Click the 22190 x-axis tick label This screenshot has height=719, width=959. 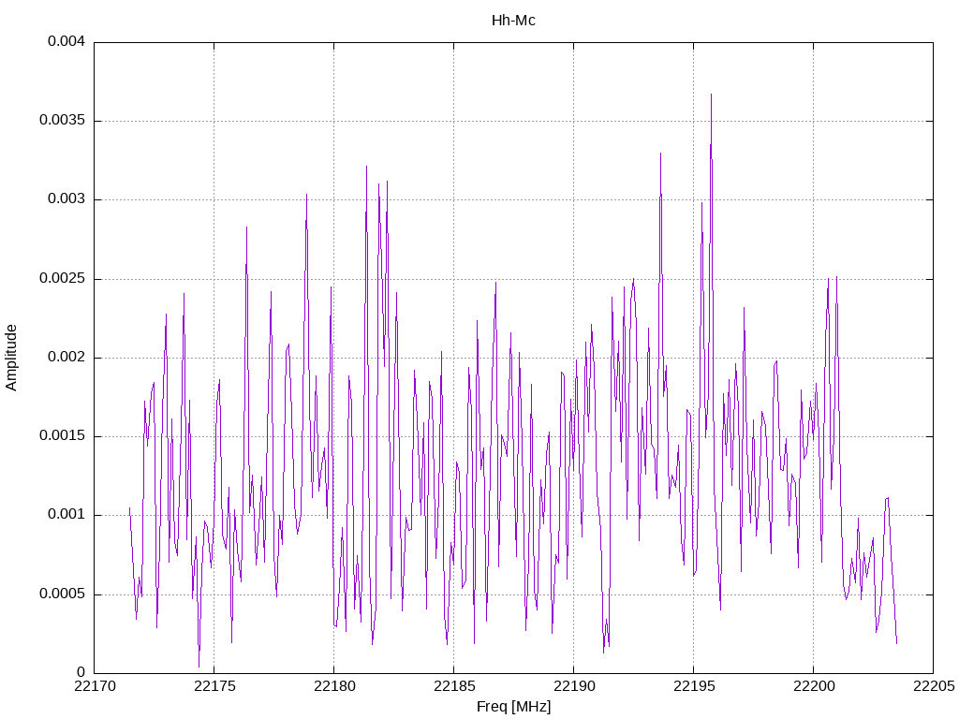tap(574, 686)
